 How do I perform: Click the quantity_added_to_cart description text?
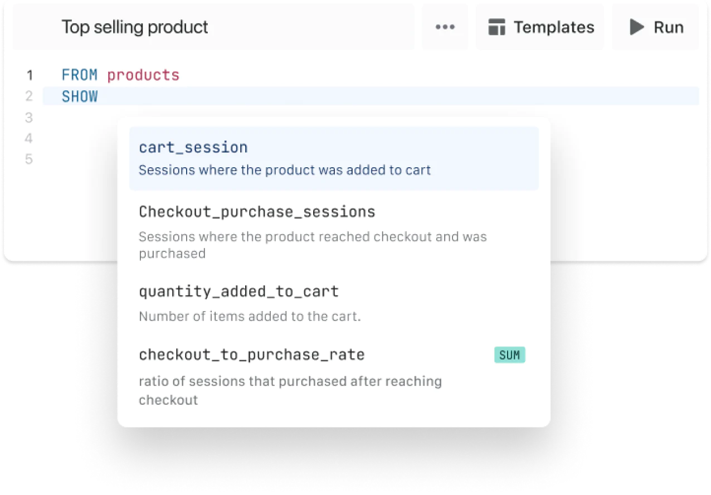pyautogui.click(x=250, y=317)
